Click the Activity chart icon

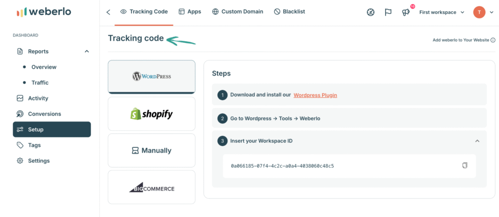tap(20, 98)
